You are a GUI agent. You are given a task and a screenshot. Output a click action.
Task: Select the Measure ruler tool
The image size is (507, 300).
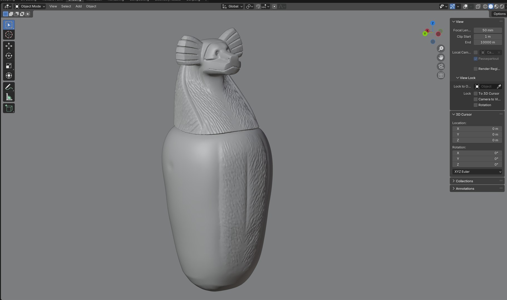coord(9,97)
